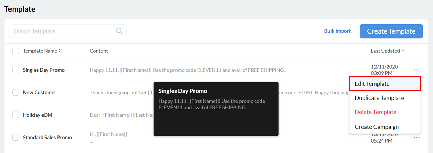
Task: Select Duplicate Template menu option
Action: (379, 98)
